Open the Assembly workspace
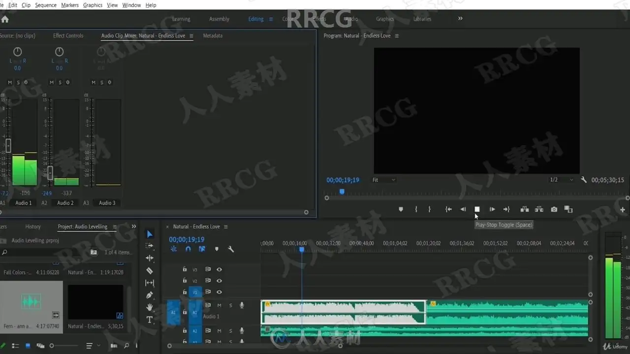 point(220,19)
